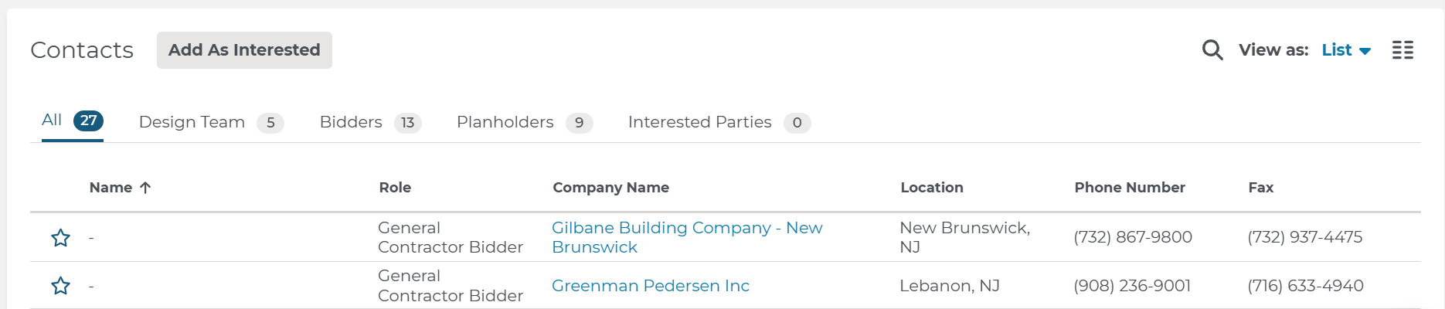Sort by the Role column header
1445x309 pixels.
(x=395, y=188)
